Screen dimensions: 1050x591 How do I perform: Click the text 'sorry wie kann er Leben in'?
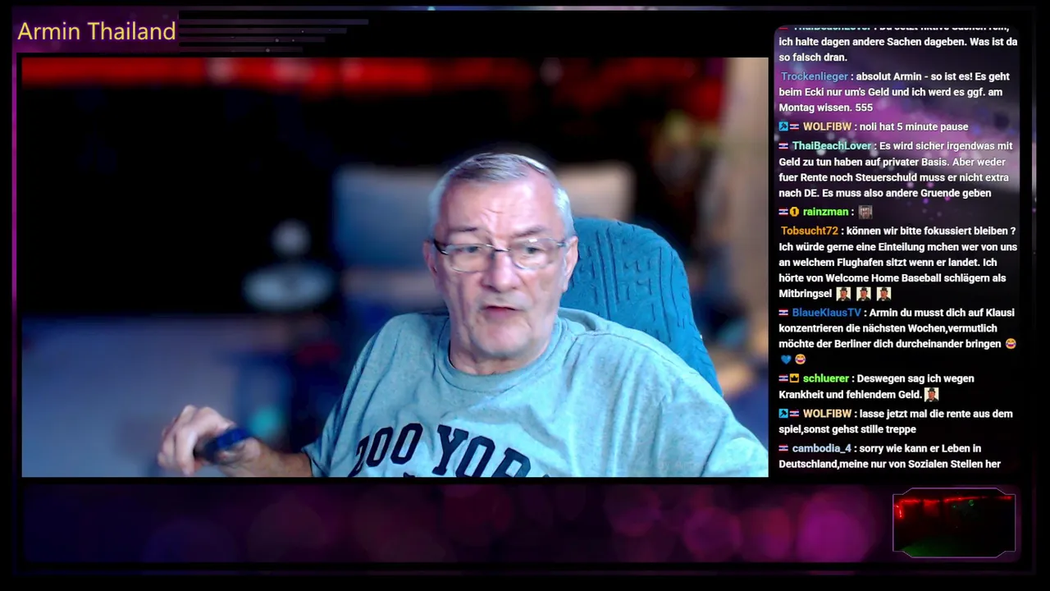920,448
